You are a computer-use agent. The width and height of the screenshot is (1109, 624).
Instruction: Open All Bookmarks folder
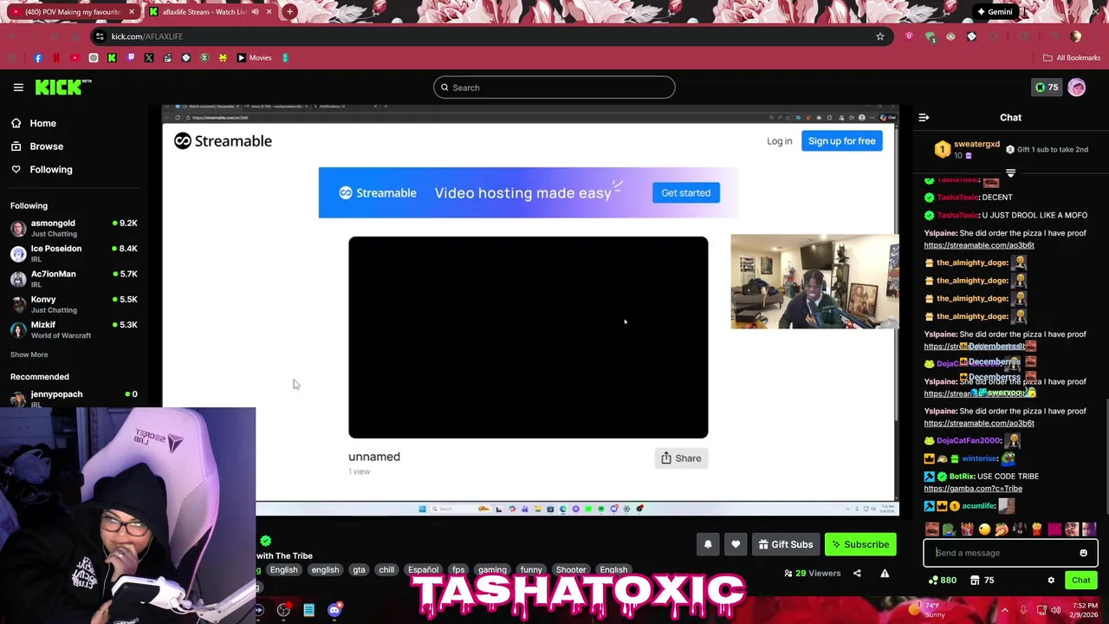(x=1072, y=58)
